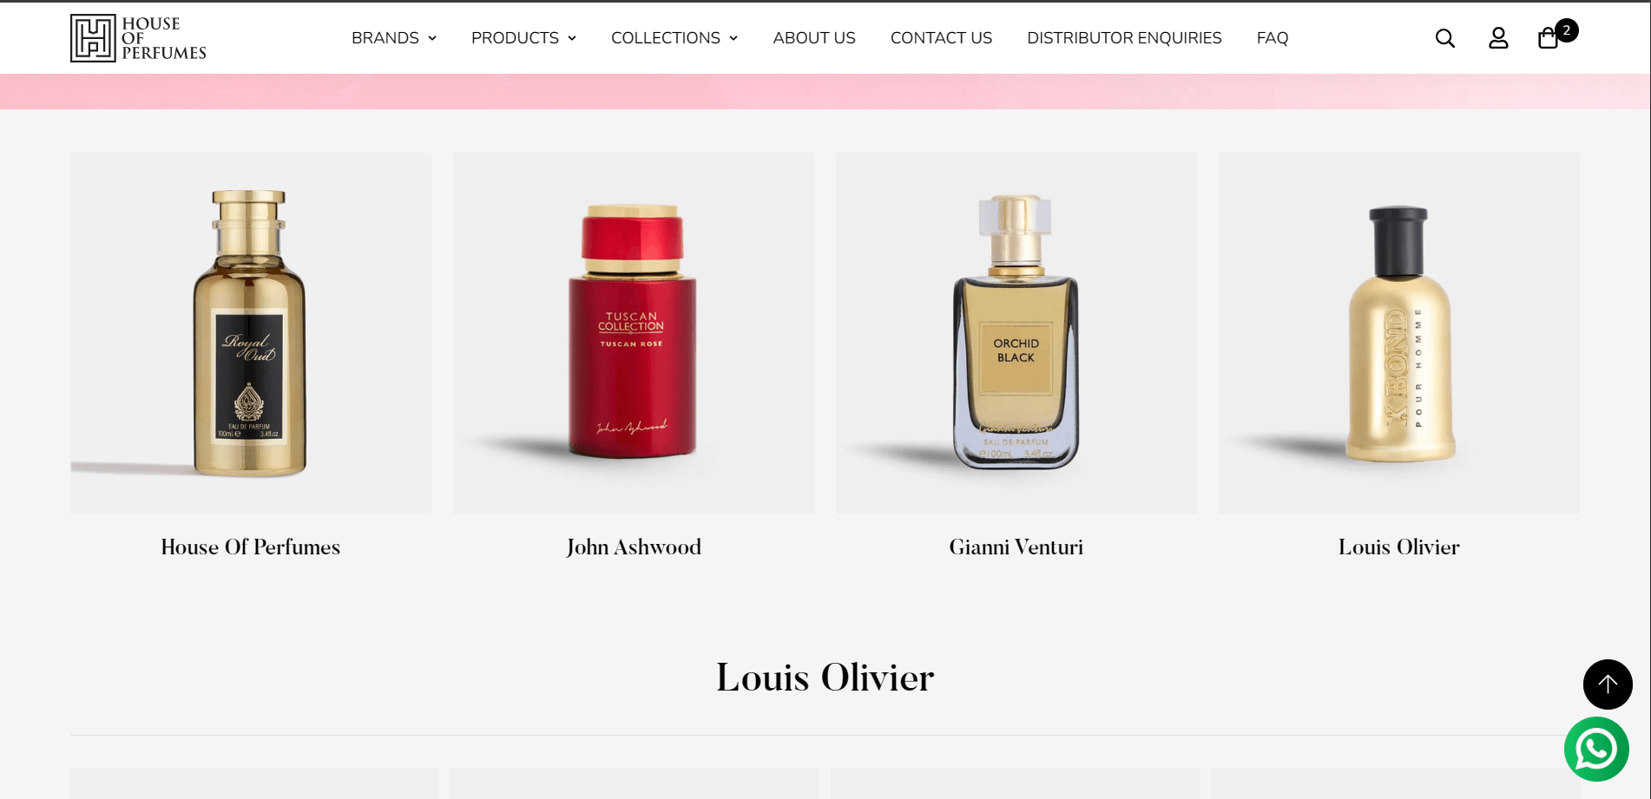Click the WhatsApp chat icon
The height and width of the screenshot is (799, 1651).
pos(1596,749)
